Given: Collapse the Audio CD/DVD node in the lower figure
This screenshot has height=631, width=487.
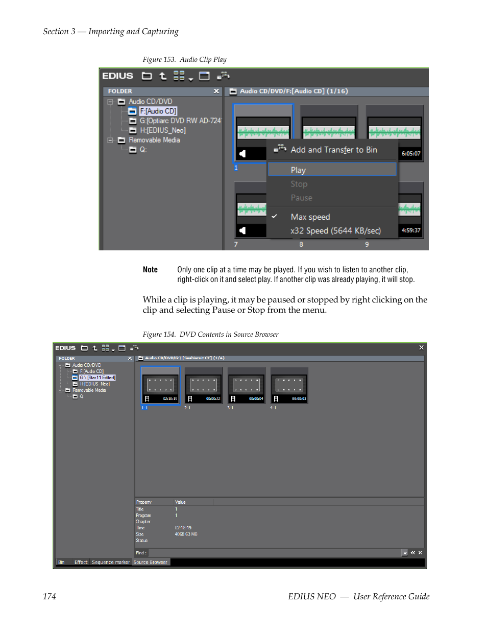Looking at the screenshot, I should tap(60, 365).
